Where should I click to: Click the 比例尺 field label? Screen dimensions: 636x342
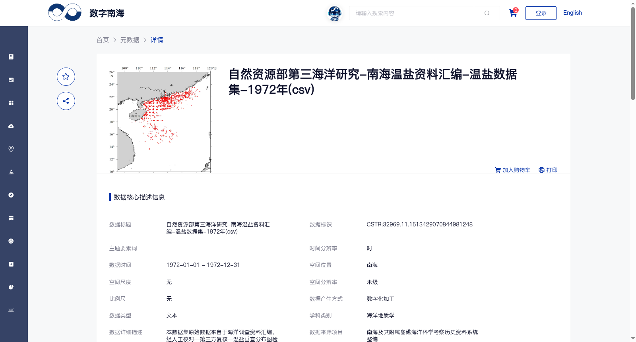point(118,299)
